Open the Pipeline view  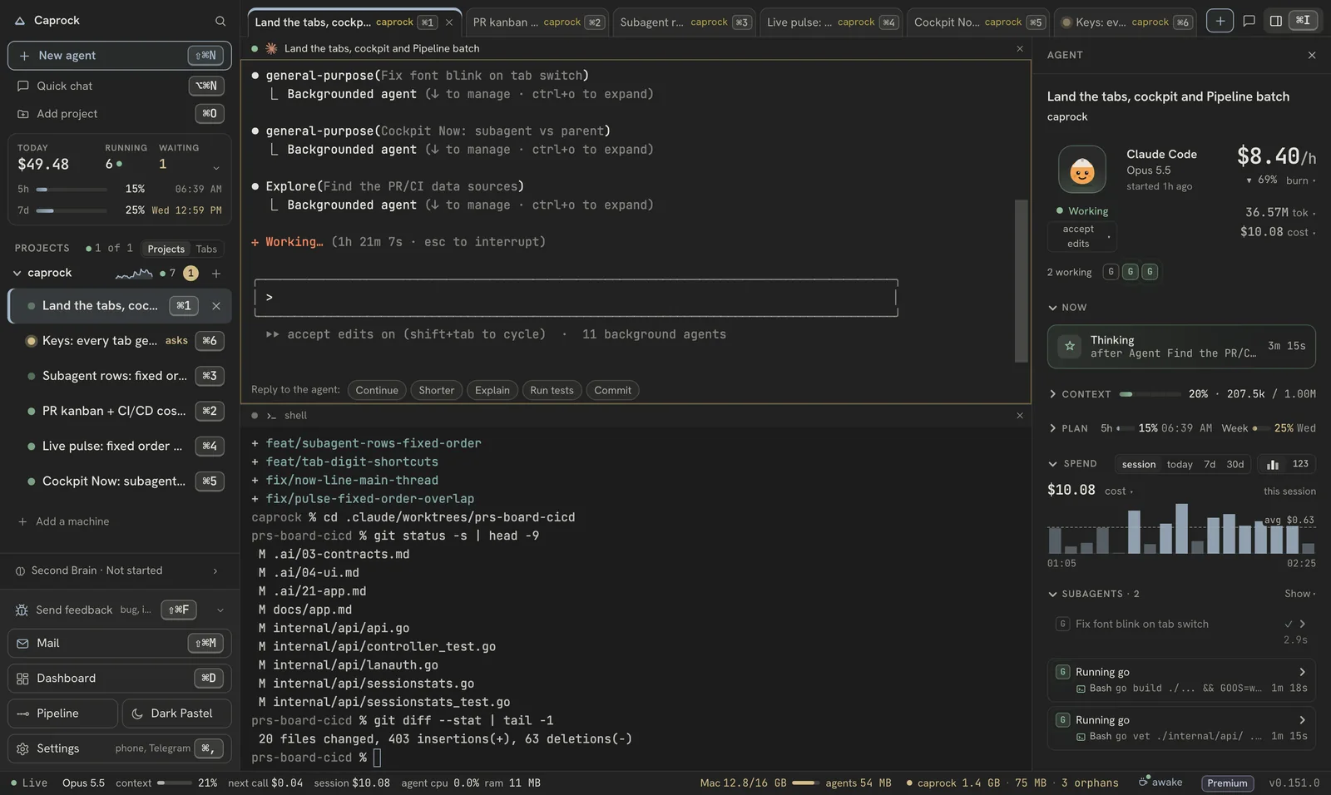tap(63, 714)
